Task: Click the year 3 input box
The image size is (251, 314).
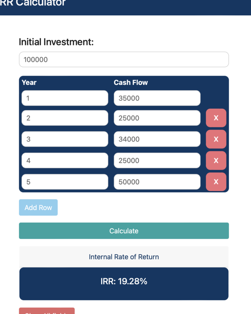Action: [x=65, y=139]
